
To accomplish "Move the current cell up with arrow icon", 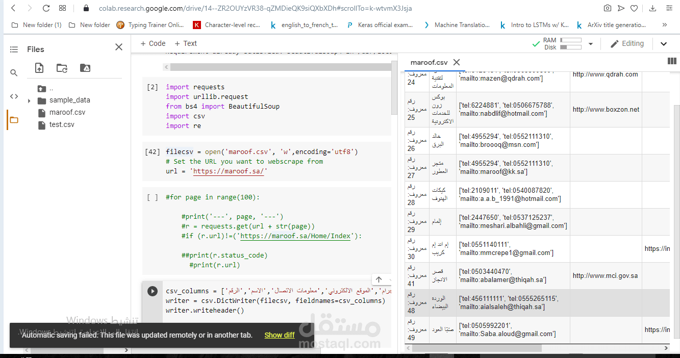I will (379, 279).
